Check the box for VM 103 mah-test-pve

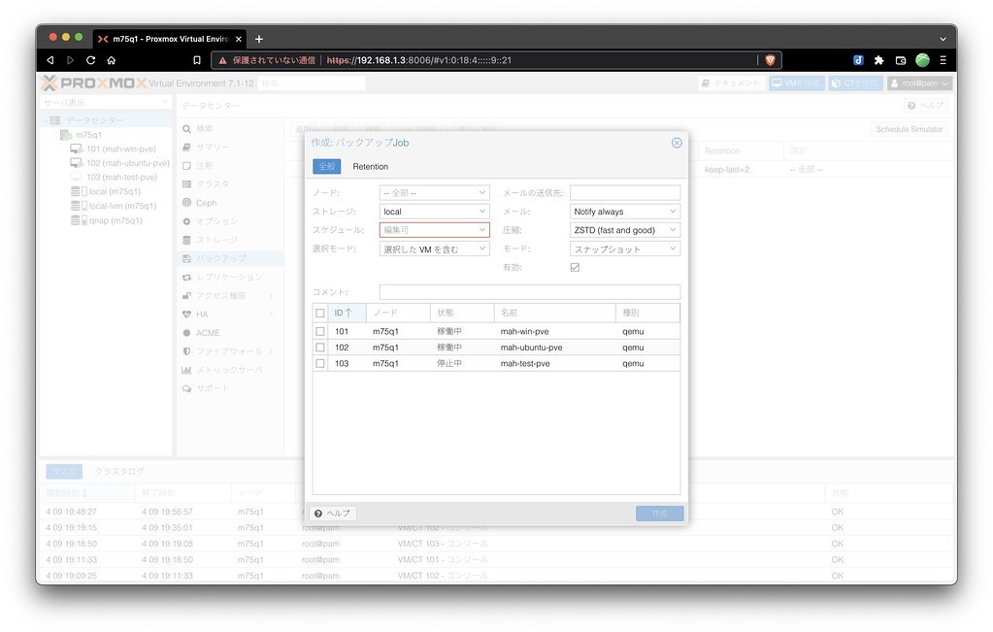pos(319,363)
